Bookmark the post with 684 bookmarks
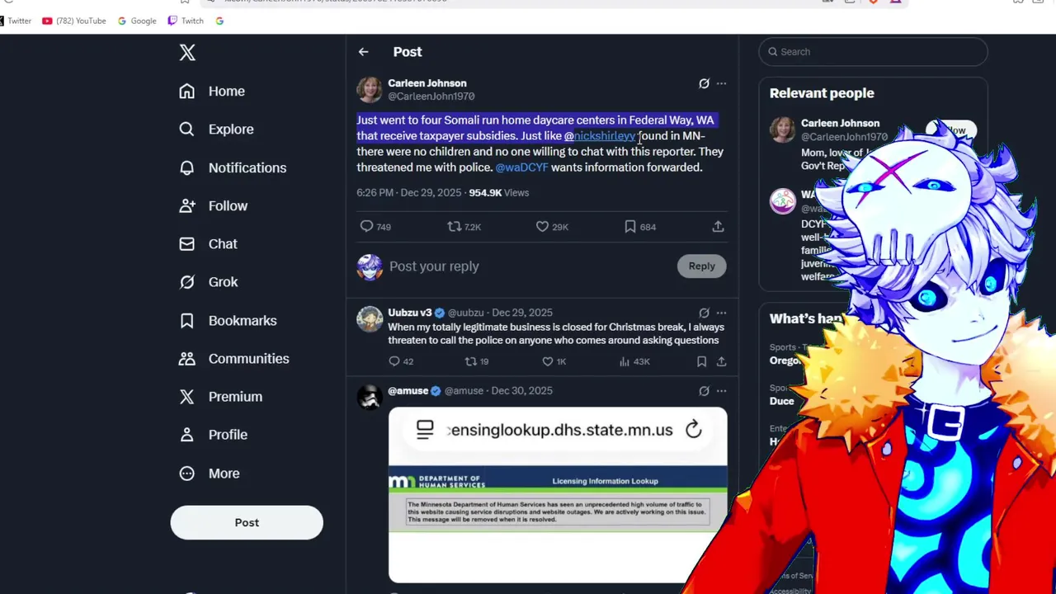Image resolution: width=1056 pixels, height=594 pixels. [629, 226]
